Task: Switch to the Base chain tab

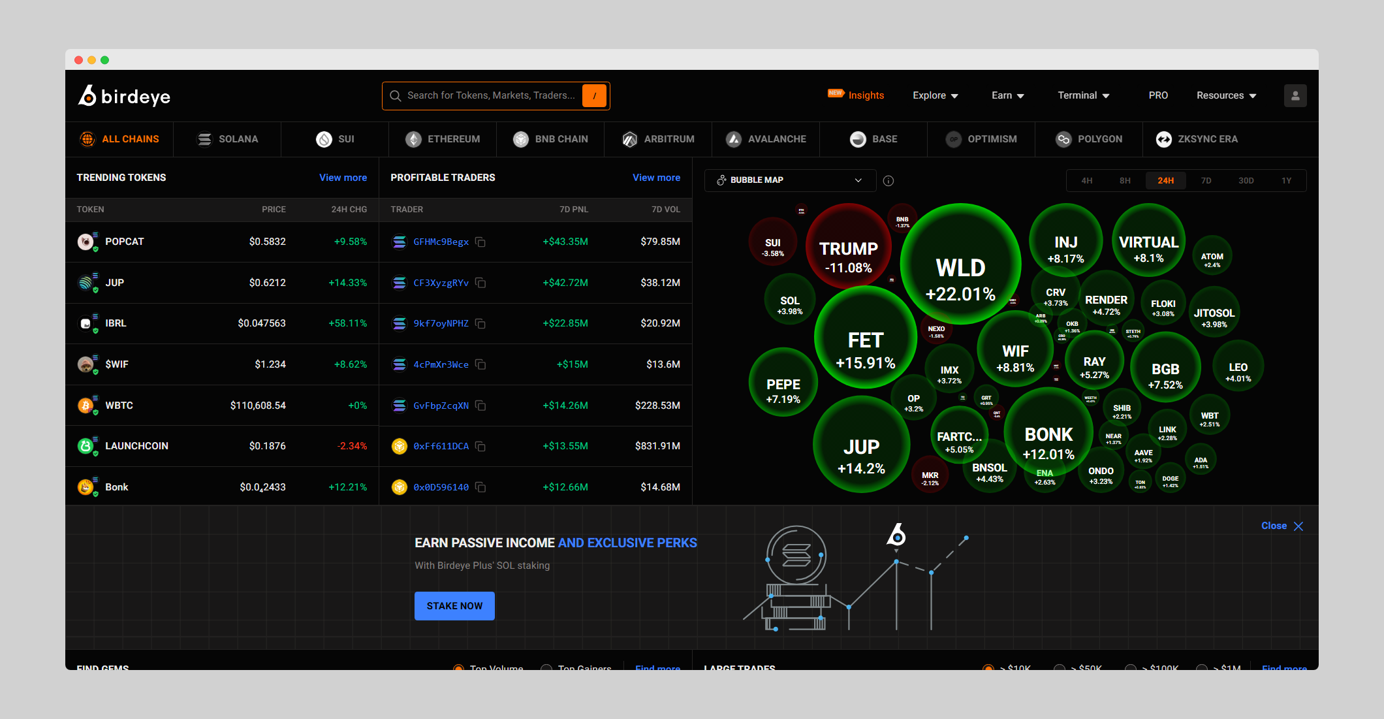Action: click(873, 139)
